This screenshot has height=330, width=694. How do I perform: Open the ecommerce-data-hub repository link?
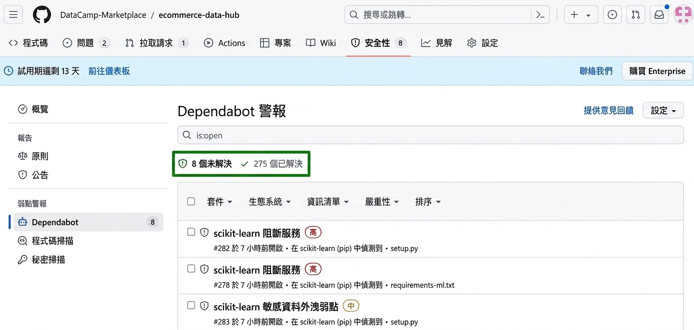coord(199,15)
